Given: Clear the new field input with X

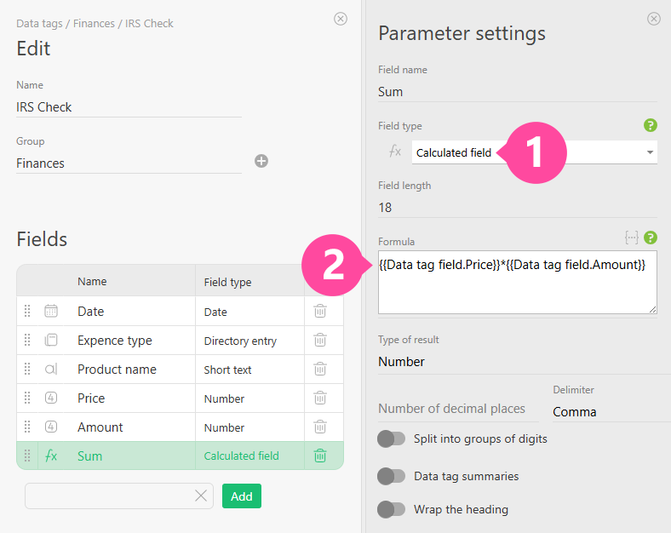Looking at the screenshot, I should pyautogui.click(x=201, y=496).
